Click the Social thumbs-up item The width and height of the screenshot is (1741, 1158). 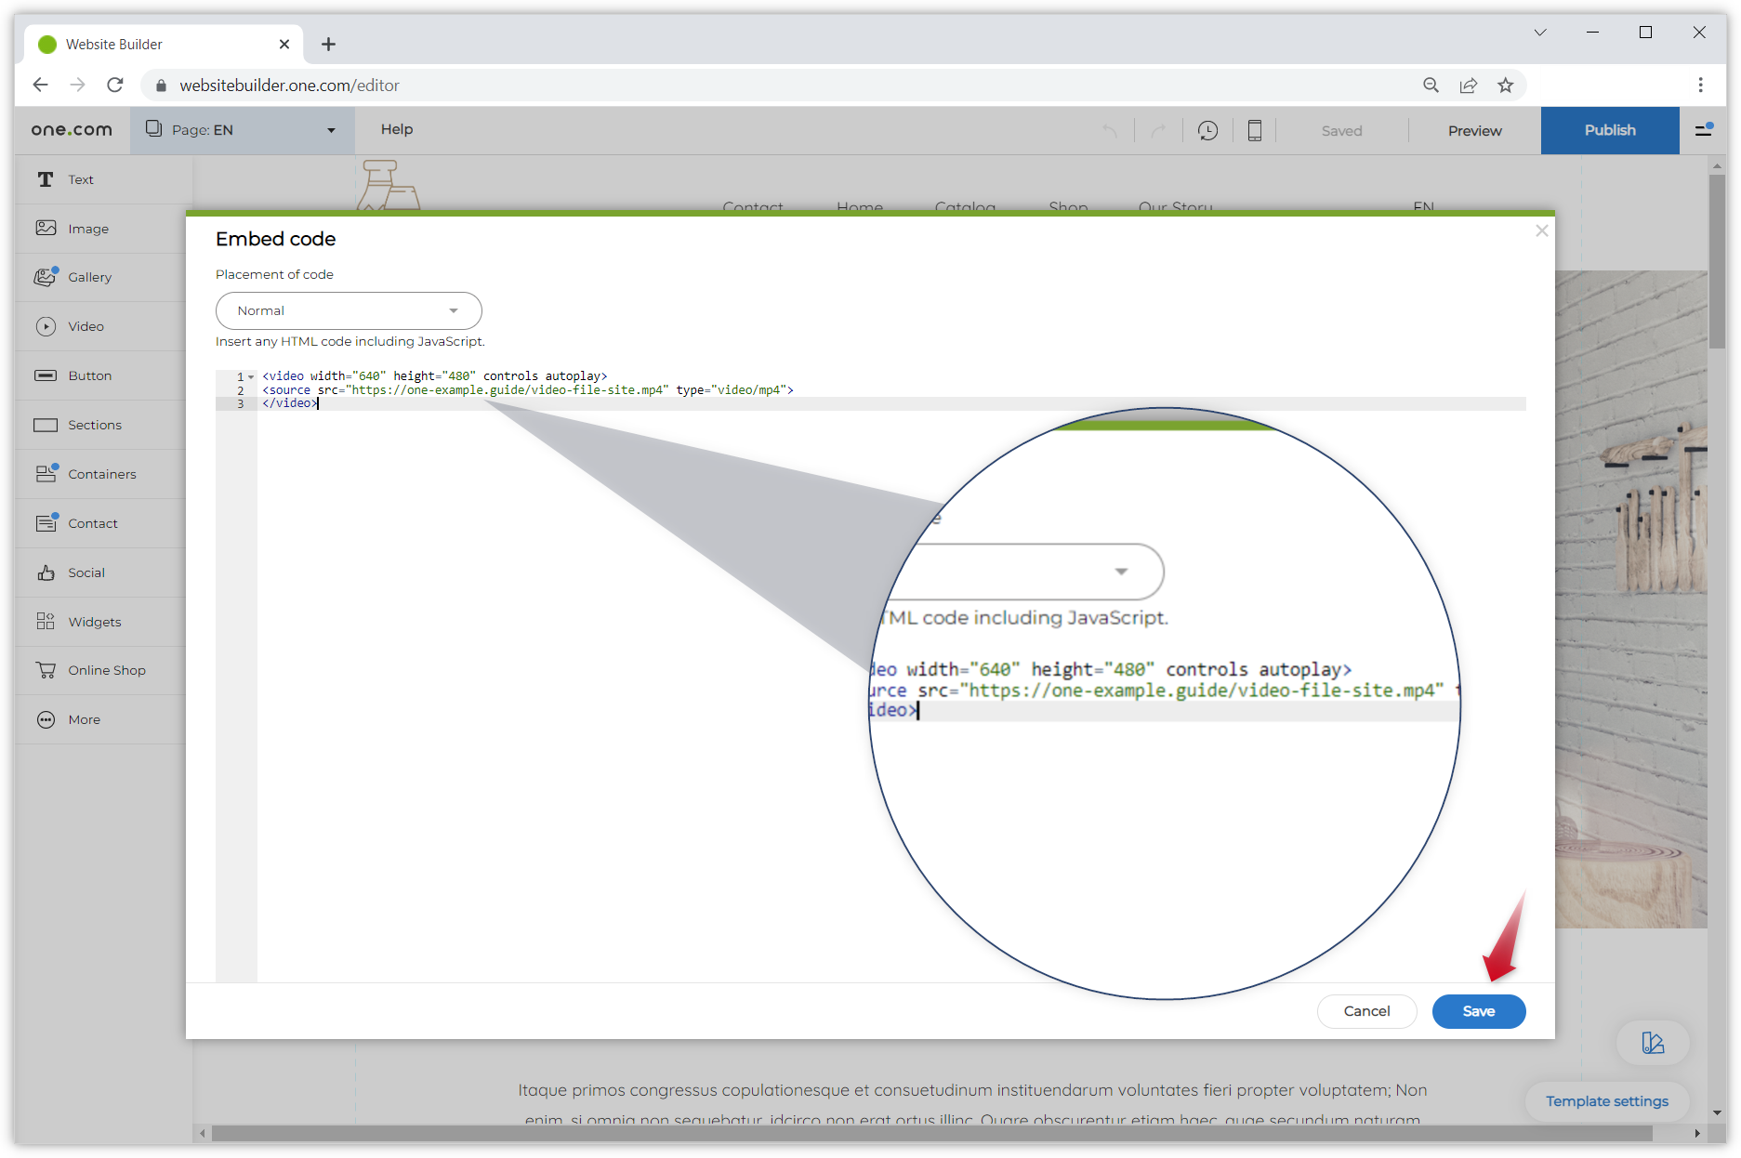[86, 572]
